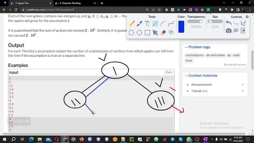Select the Eraser tool

point(163,33)
